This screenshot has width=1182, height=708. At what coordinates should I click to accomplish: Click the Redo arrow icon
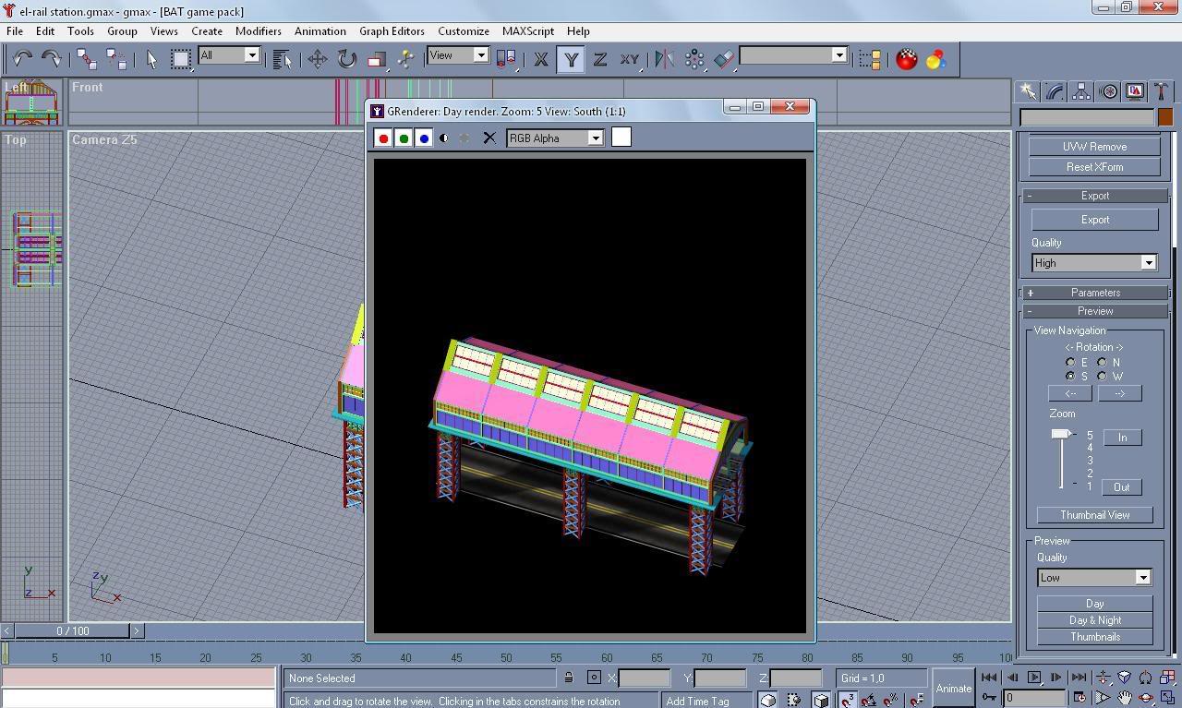point(51,59)
